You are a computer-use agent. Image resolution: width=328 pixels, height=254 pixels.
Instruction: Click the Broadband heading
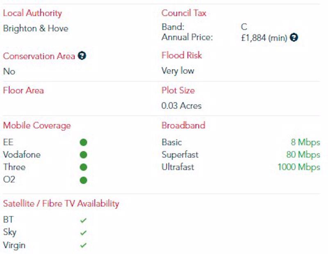click(x=183, y=125)
